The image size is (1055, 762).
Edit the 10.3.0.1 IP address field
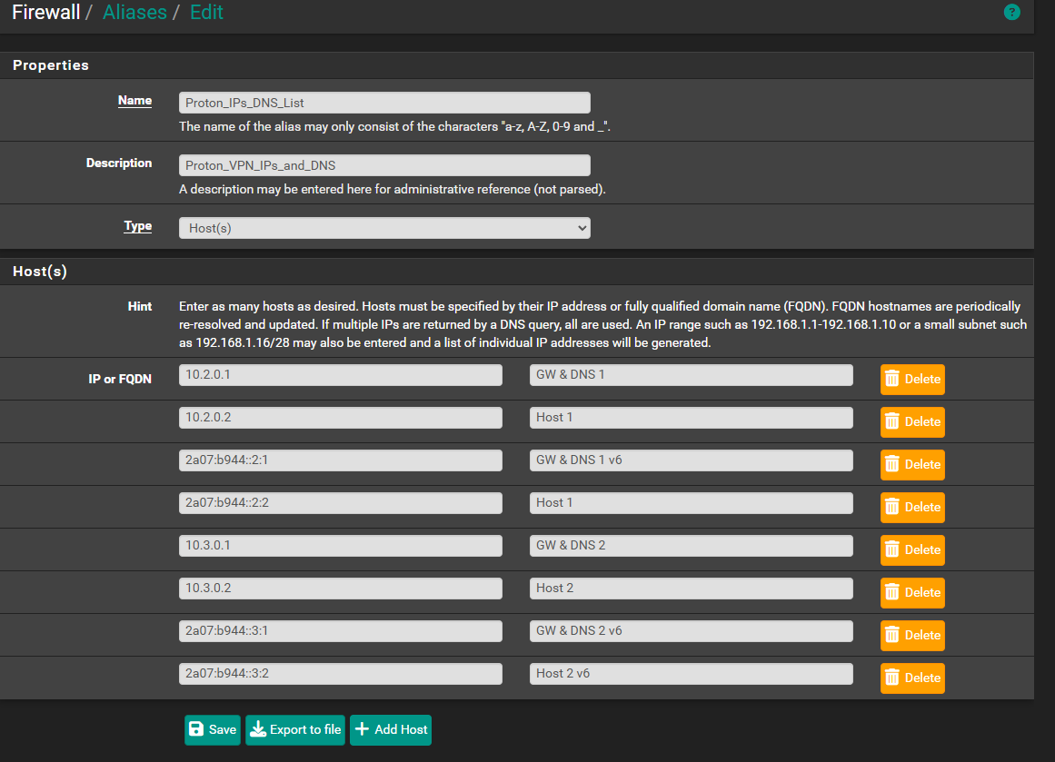tap(341, 546)
